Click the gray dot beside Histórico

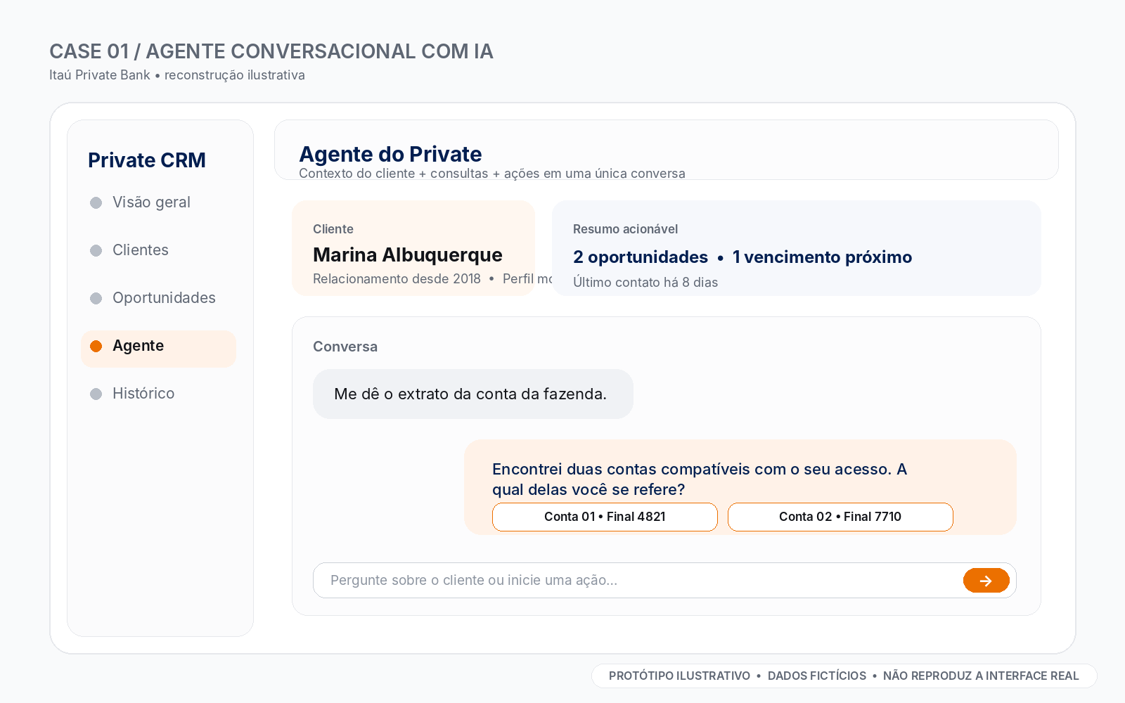(96, 394)
